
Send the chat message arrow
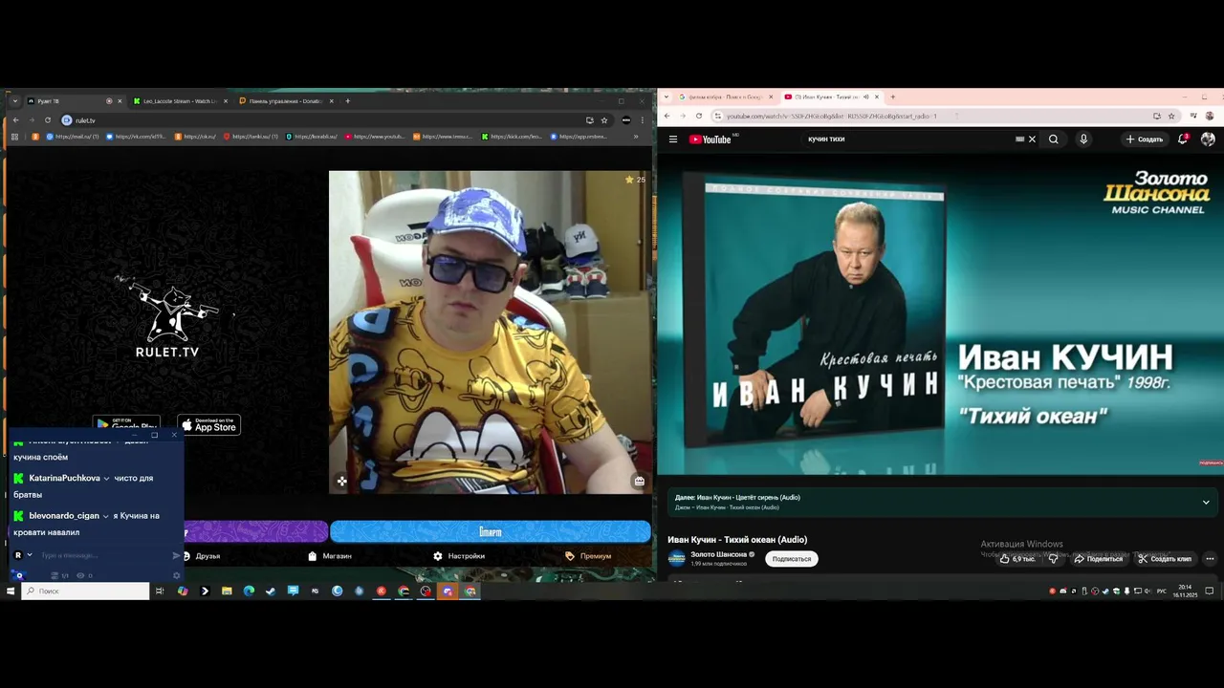tap(176, 555)
